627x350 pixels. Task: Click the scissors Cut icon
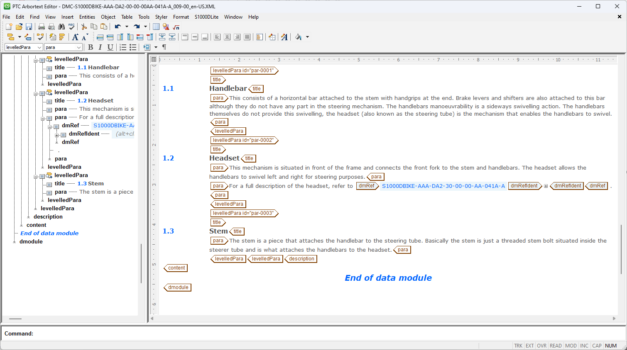(84, 27)
